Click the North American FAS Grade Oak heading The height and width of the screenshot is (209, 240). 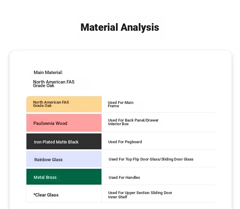coord(54,84)
